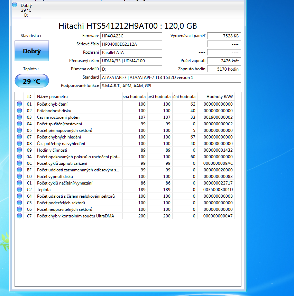Click the status orb for row 0A opakovaných pokusů
Image resolution: width=294 pixels, height=296 pixels.
point(19,156)
